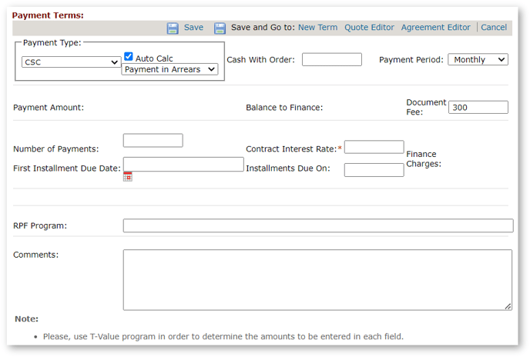Click the Installments Due On field

click(x=374, y=170)
